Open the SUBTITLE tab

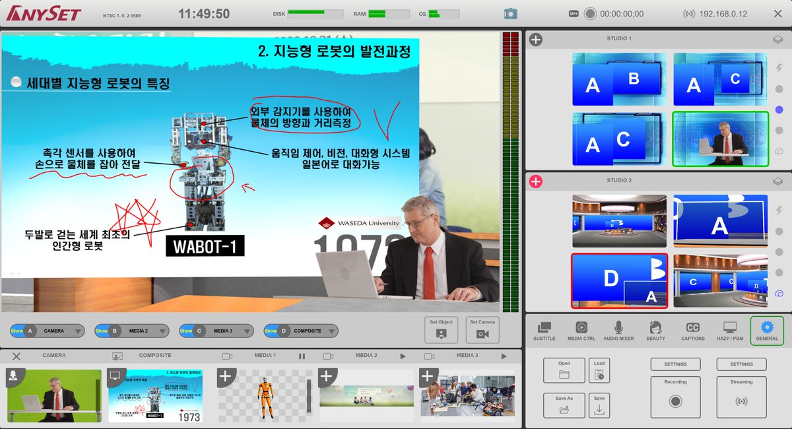click(x=544, y=331)
